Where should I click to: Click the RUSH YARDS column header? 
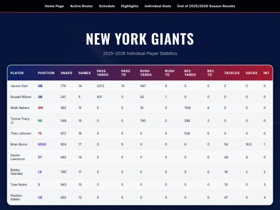click(x=146, y=73)
